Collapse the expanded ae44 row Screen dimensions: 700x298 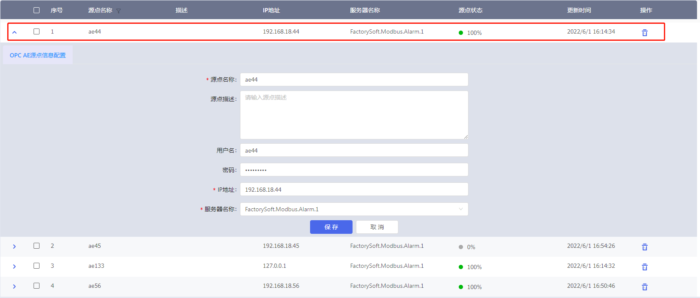tap(14, 32)
